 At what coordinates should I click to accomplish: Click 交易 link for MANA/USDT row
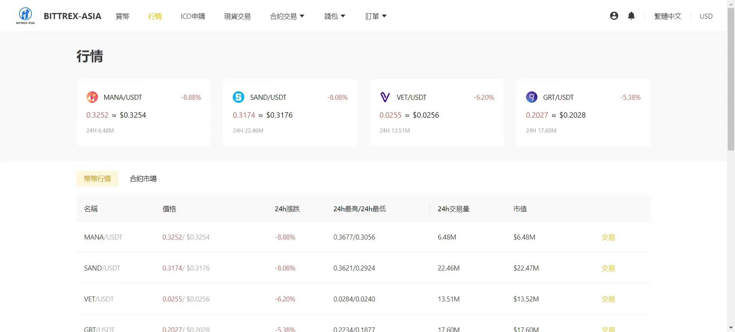[608, 237]
